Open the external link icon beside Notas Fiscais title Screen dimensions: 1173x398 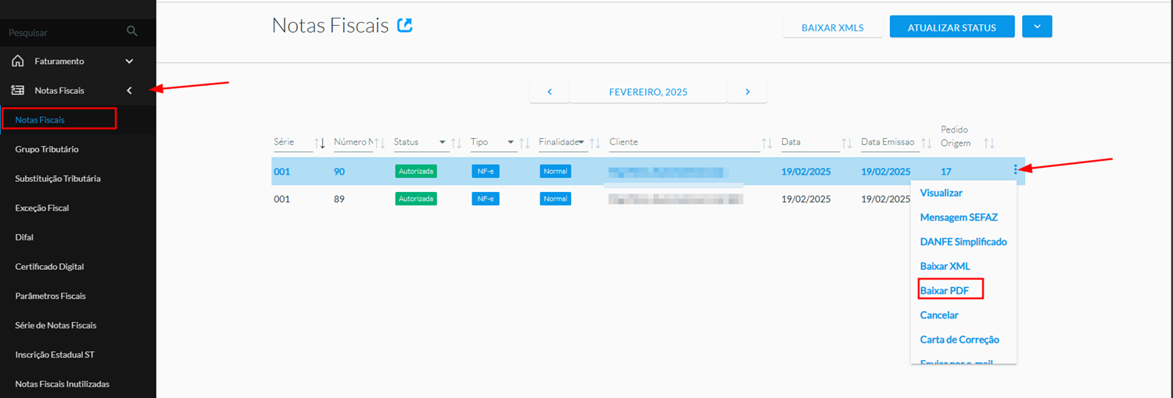point(404,25)
